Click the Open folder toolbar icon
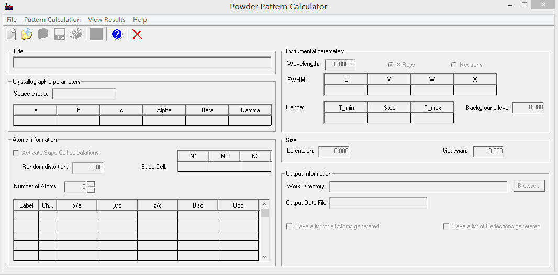This screenshot has width=558, height=275. click(x=27, y=35)
